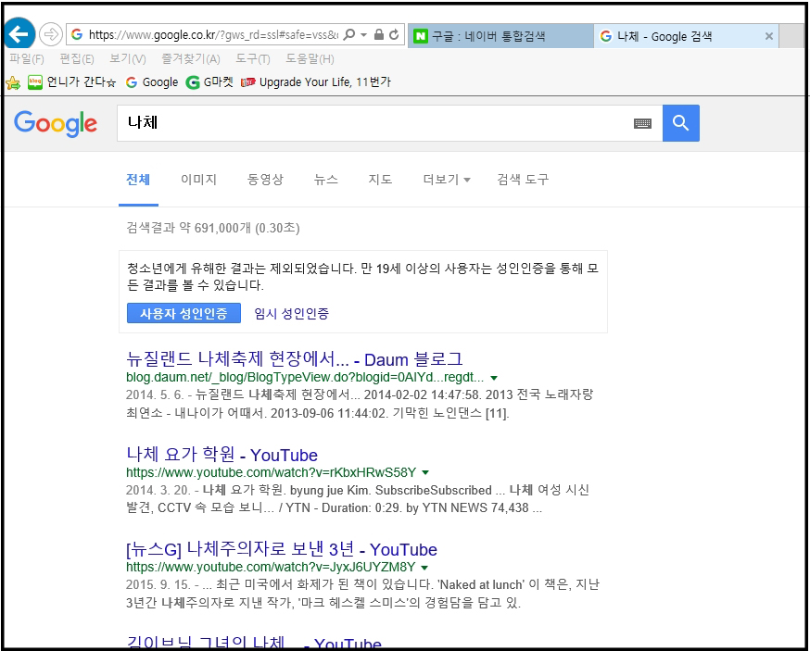This screenshot has height=651, width=810.
Task: Open the 도구(T) menu
Action: tap(253, 59)
